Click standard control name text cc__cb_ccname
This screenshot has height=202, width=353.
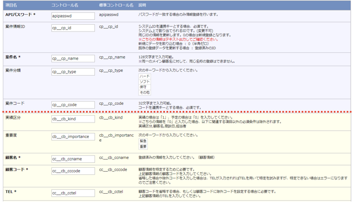click(x=114, y=158)
